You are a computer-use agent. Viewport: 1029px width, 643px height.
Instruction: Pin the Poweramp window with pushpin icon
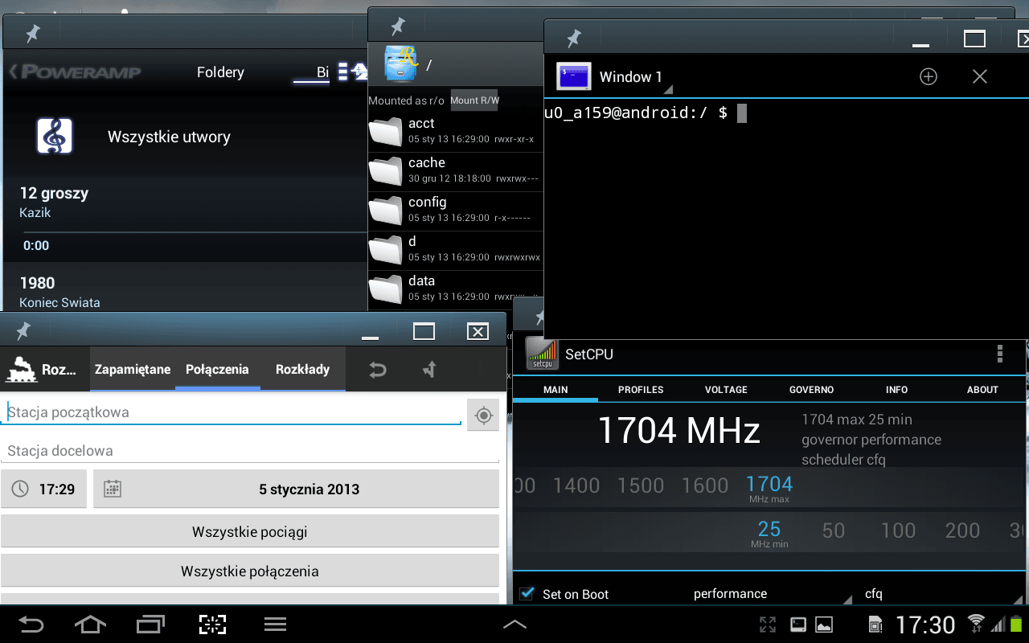tap(32, 34)
